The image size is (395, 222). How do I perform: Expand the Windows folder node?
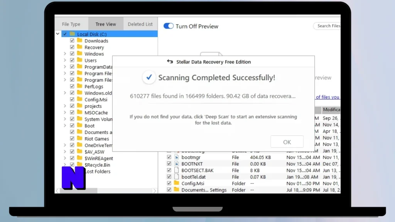point(65,54)
